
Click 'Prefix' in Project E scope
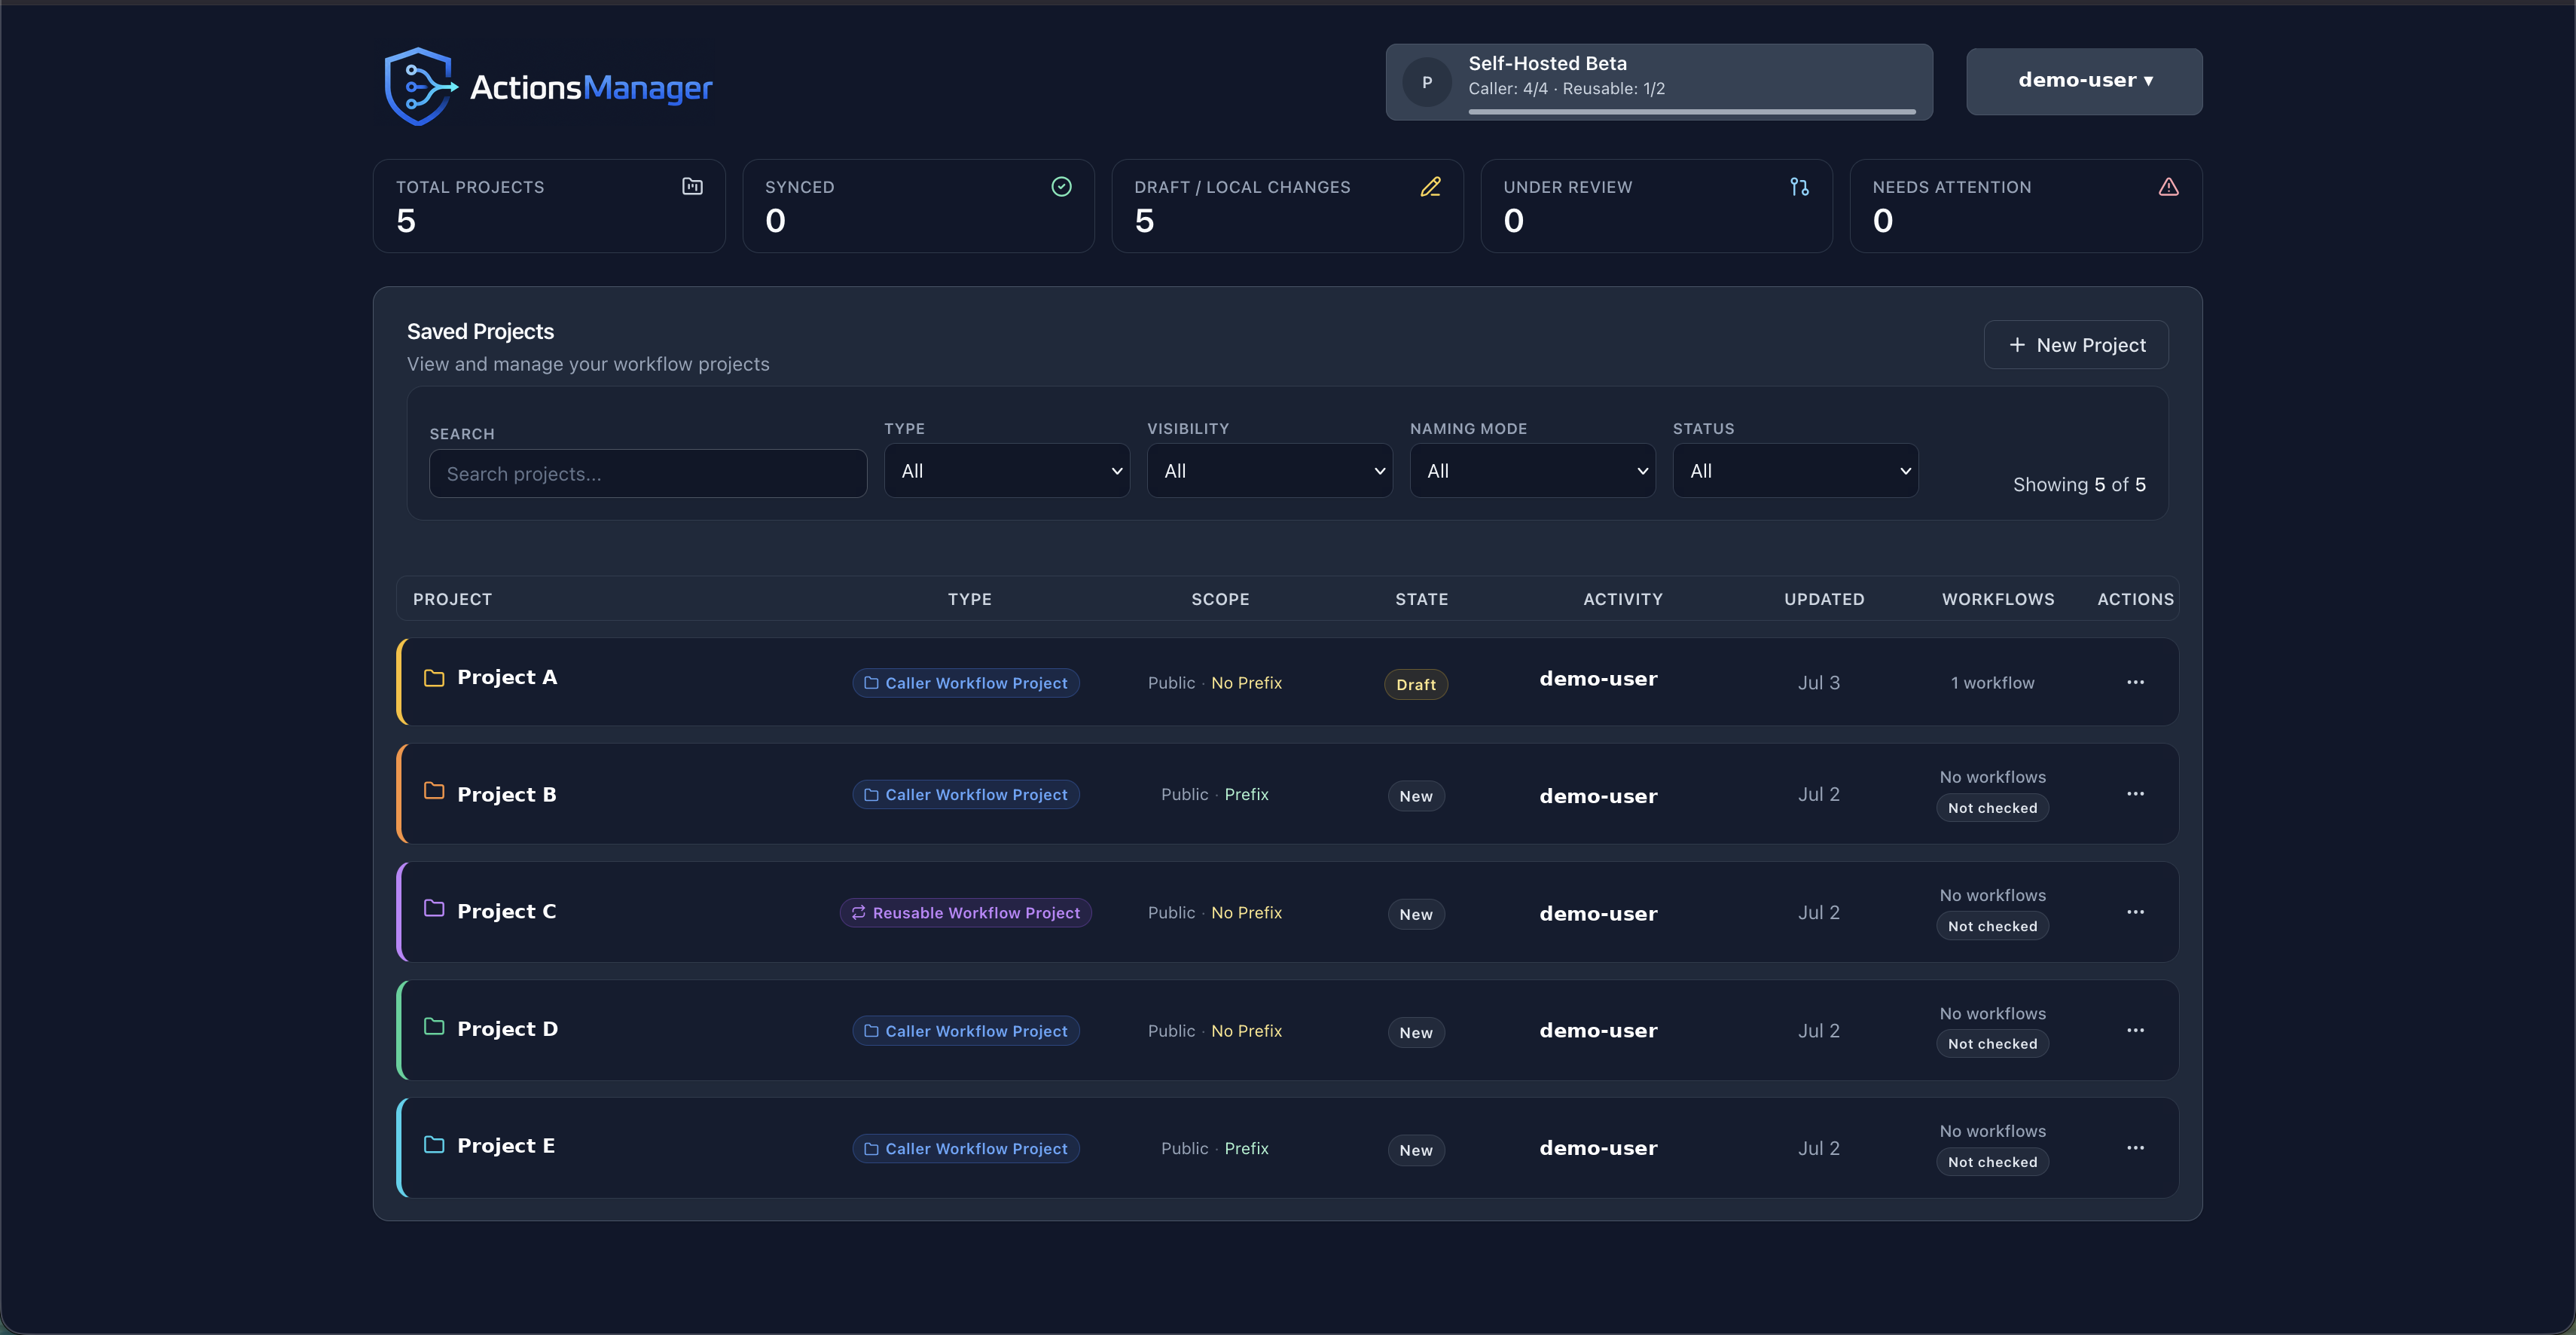(x=1246, y=1149)
